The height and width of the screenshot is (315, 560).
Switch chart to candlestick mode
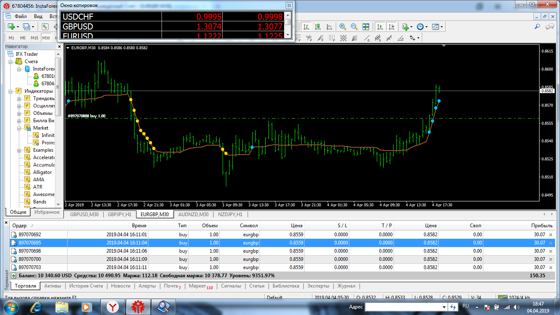(x=318, y=27)
